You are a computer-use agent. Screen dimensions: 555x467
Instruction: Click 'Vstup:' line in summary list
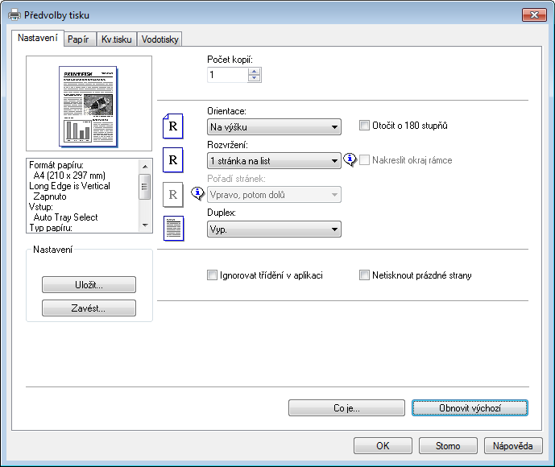(x=41, y=207)
